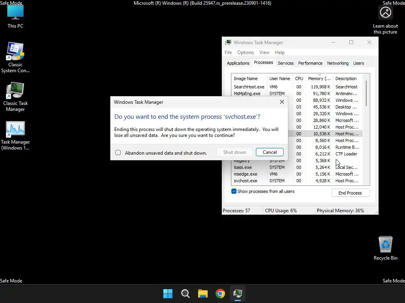Switch to Applications tab
The height and width of the screenshot is (303, 405).
[x=238, y=63]
